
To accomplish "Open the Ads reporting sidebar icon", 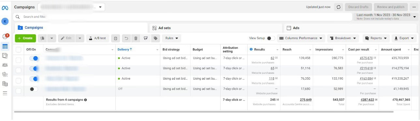I will [5, 55].
